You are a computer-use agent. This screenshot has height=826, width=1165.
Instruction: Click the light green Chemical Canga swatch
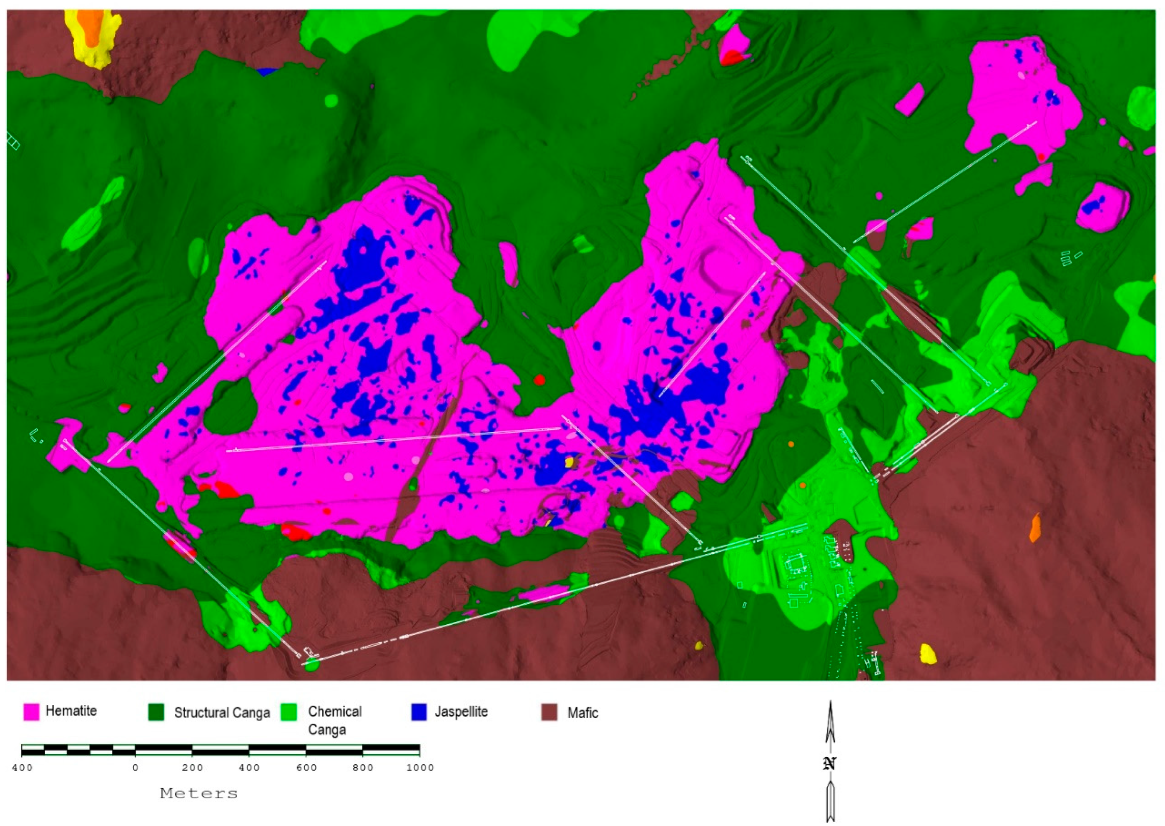[289, 713]
